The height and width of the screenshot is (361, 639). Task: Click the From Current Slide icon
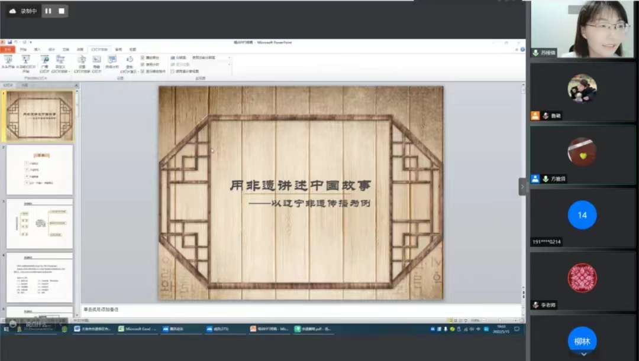pos(26,60)
